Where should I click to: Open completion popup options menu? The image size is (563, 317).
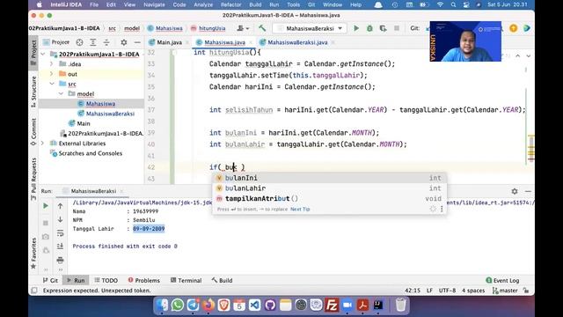pyautogui.click(x=442, y=209)
